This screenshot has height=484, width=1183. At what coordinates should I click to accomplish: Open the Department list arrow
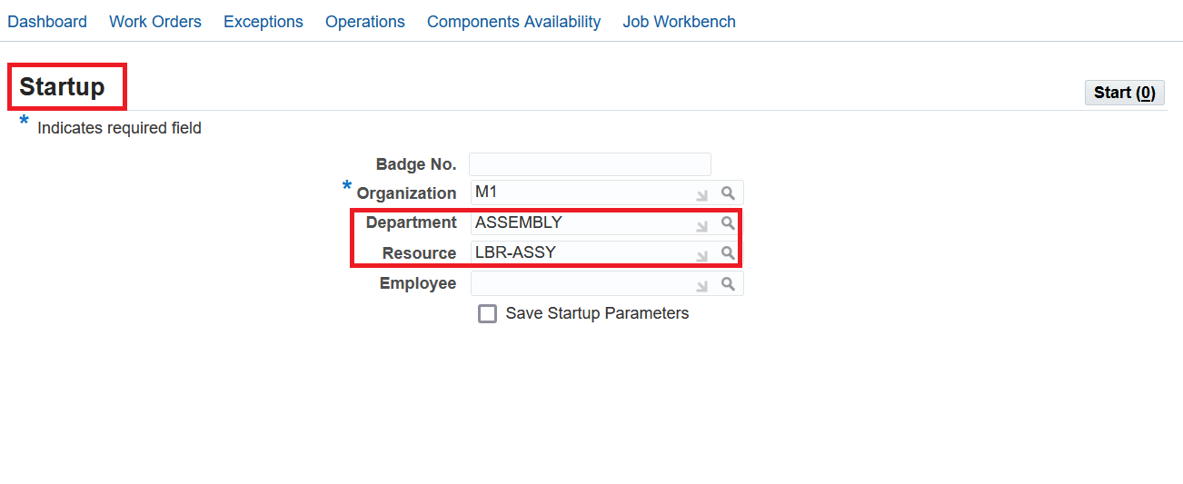(701, 224)
